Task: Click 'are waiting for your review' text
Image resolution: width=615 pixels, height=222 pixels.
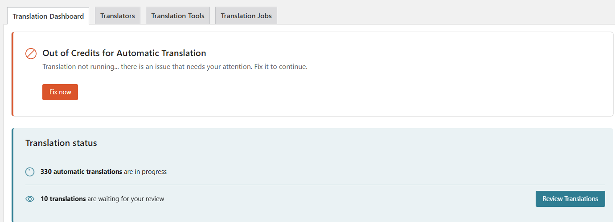Action: 126,199
